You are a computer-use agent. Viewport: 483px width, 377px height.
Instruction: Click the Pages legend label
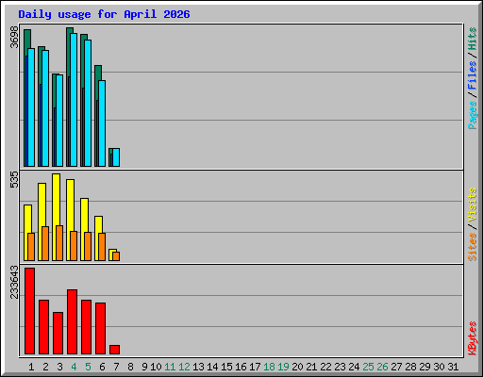tap(473, 115)
